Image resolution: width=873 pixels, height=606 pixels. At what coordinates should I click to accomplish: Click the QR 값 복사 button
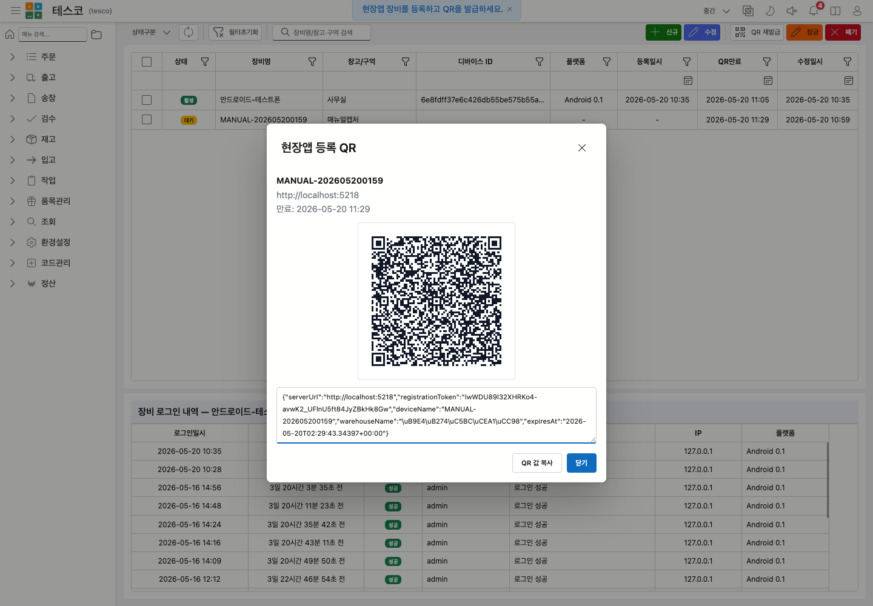click(537, 463)
